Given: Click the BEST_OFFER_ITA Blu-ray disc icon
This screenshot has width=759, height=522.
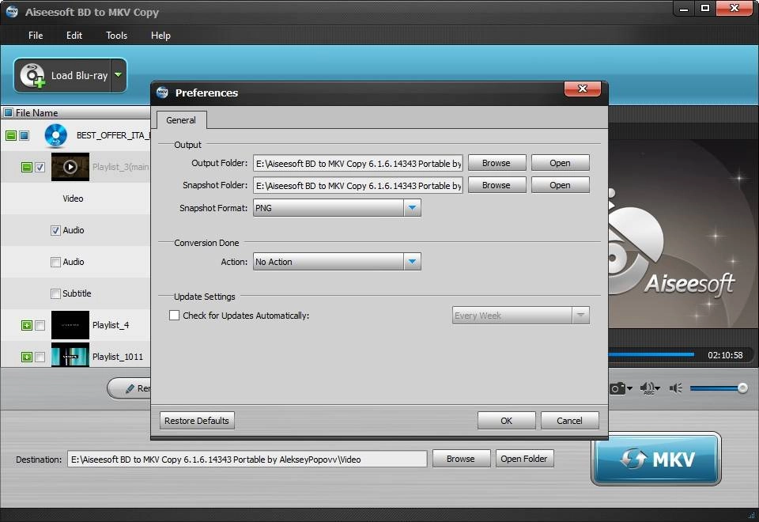Looking at the screenshot, I should 55,135.
